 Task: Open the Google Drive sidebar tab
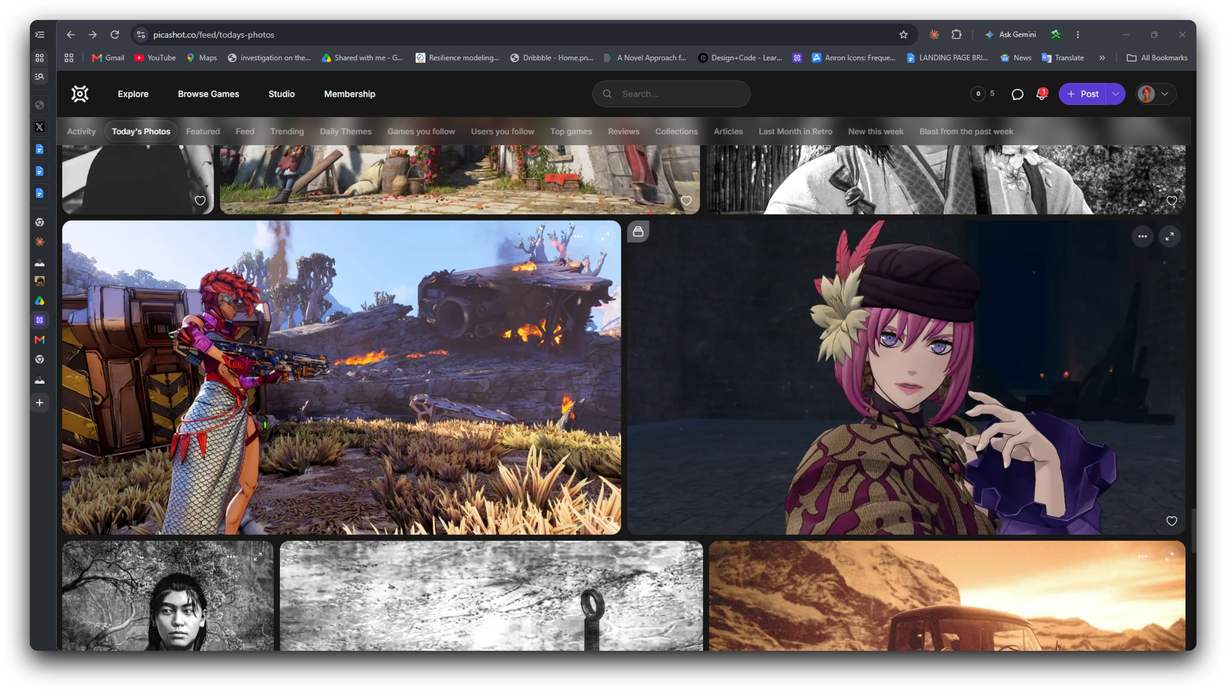pos(40,301)
